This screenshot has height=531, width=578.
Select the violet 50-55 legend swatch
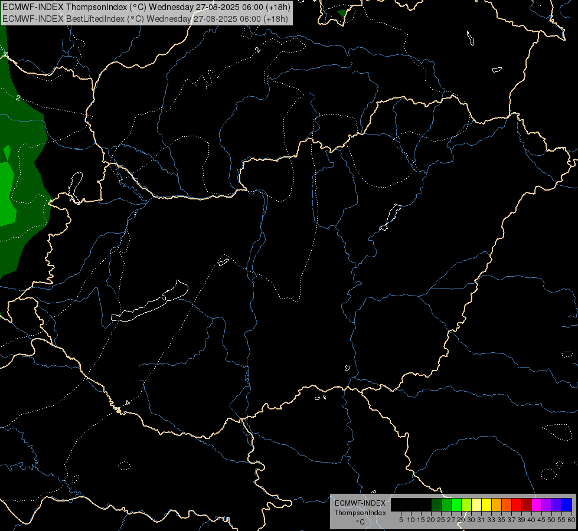[557, 504]
